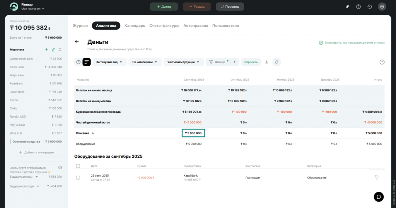Check the select-all checkbox in table header

[x=78, y=166]
